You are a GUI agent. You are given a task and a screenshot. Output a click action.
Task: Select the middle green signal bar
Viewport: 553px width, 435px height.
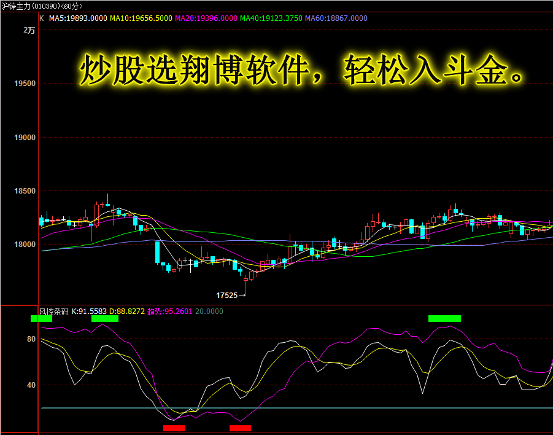pyautogui.click(x=105, y=318)
